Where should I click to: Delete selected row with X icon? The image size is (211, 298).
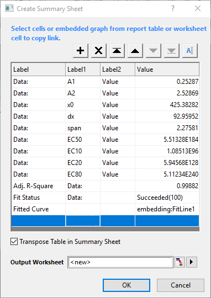(x=98, y=51)
